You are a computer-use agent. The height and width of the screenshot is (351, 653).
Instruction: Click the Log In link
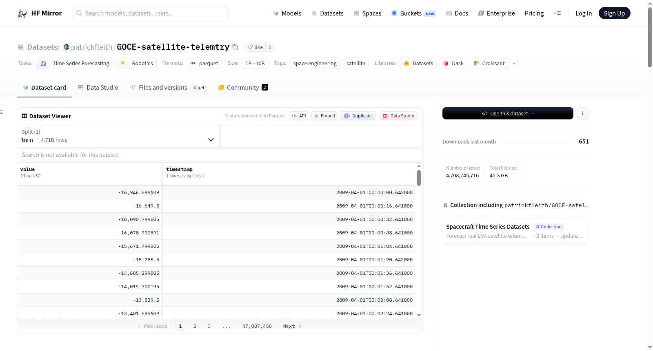(584, 13)
